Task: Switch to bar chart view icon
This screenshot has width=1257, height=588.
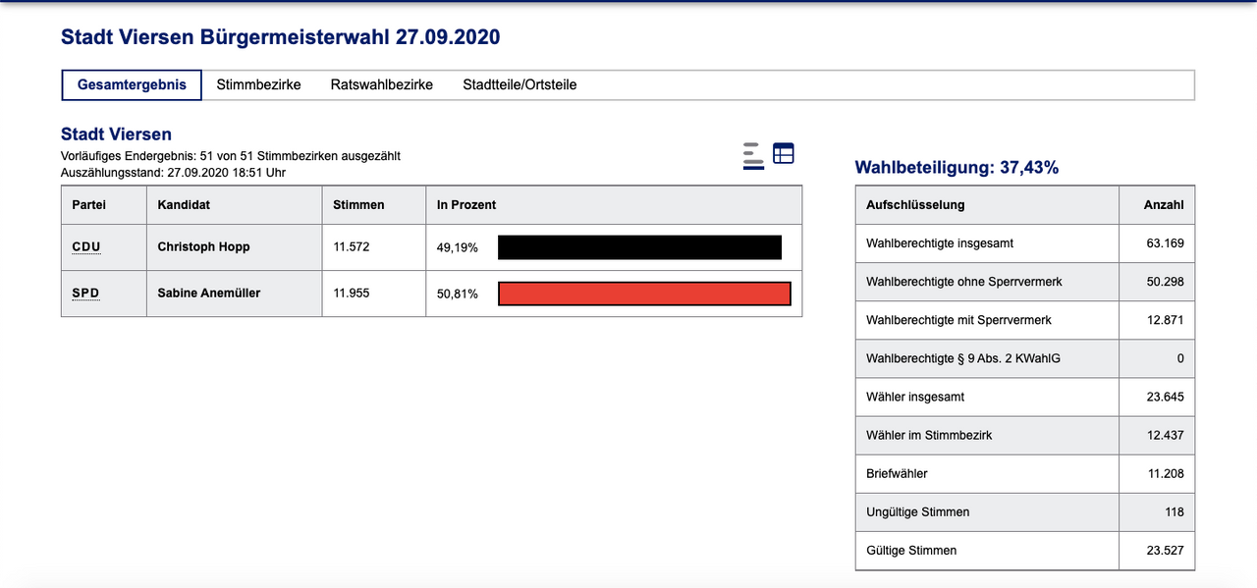Action: (753, 156)
